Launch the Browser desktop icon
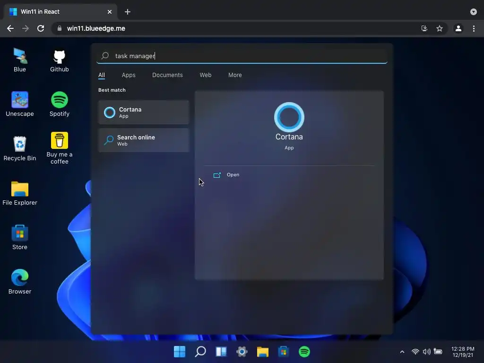 point(20,282)
